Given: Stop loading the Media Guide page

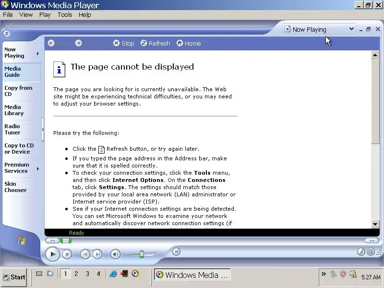Looking at the screenshot, I should 124,43.
